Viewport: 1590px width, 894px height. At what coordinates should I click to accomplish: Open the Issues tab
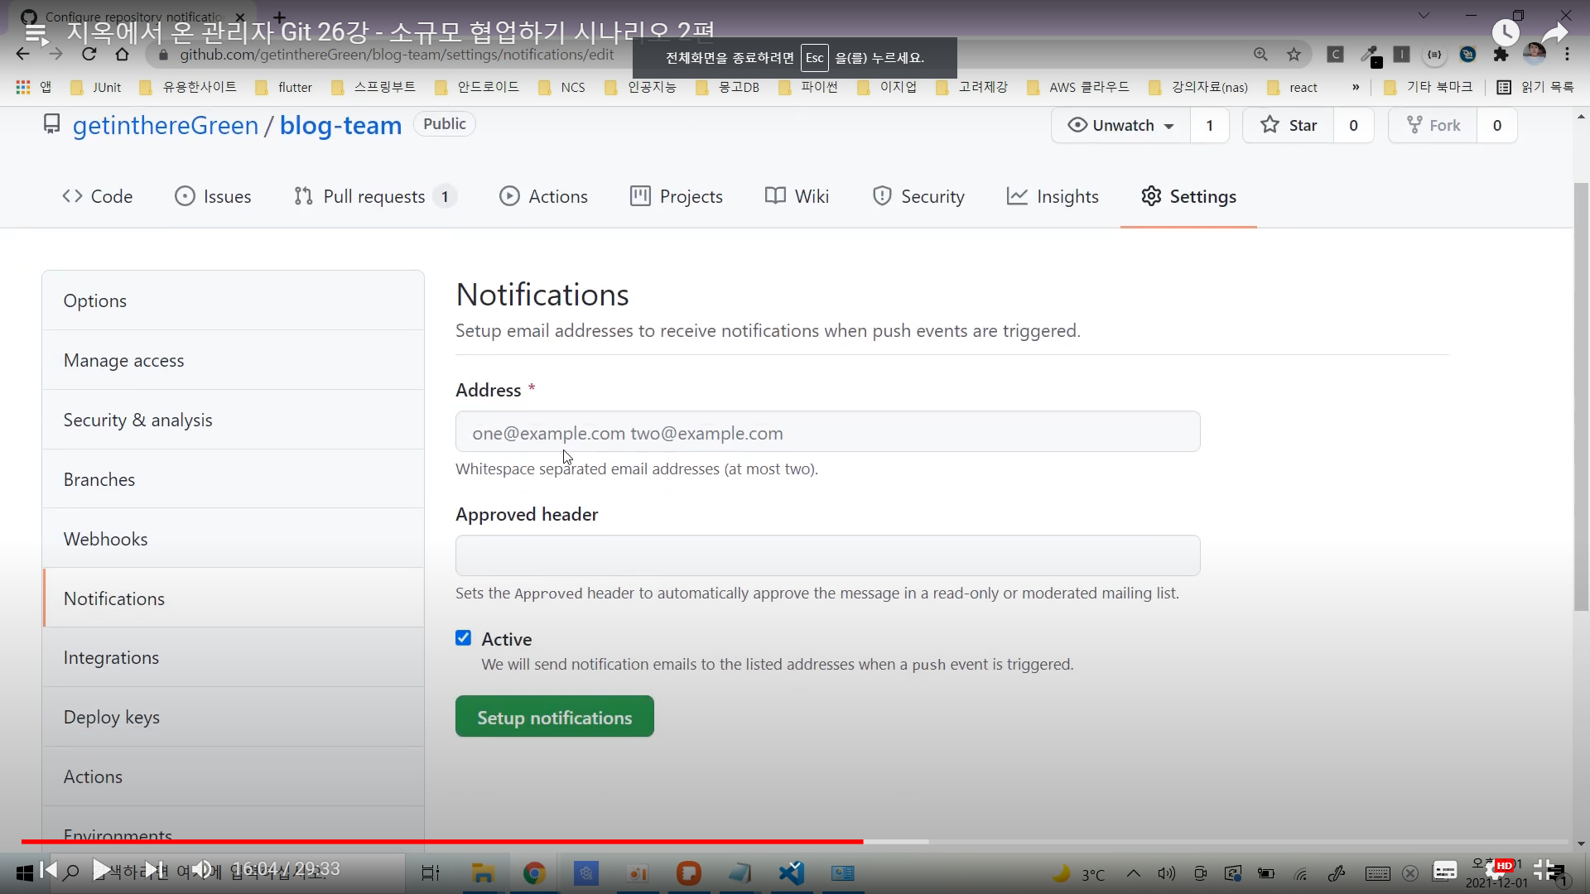tap(213, 196)
